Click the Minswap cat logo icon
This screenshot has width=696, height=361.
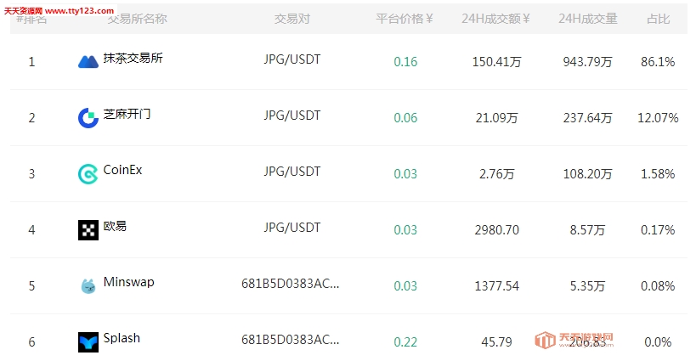[x=88, y=286]
